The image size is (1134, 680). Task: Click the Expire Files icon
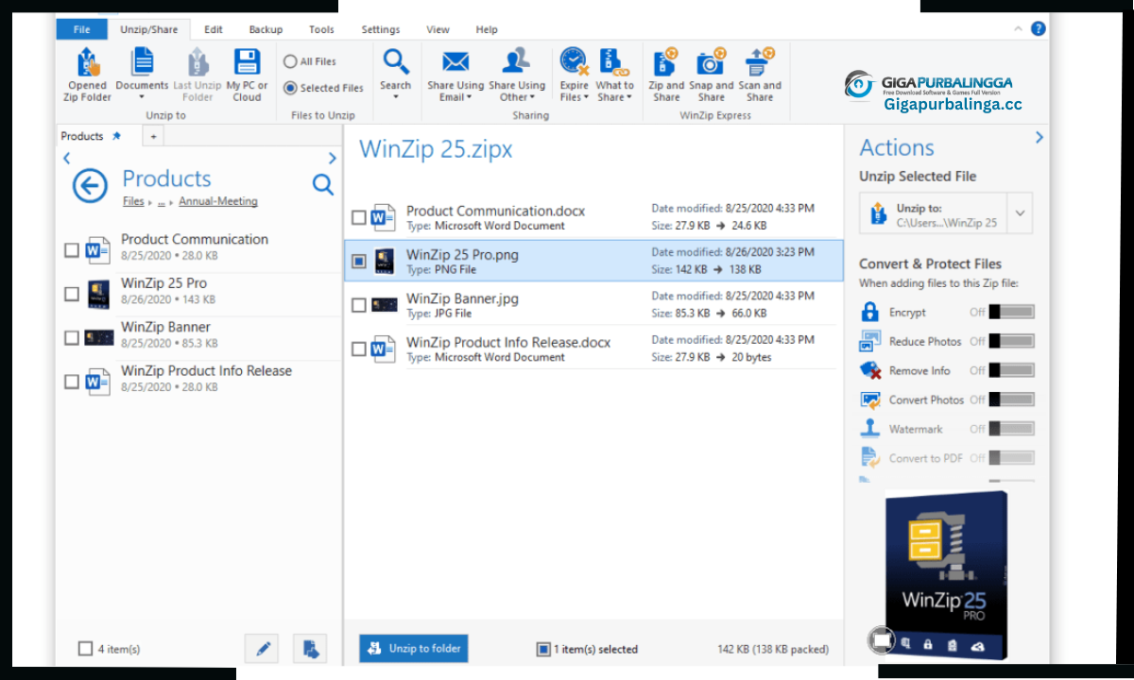[574, 62]
